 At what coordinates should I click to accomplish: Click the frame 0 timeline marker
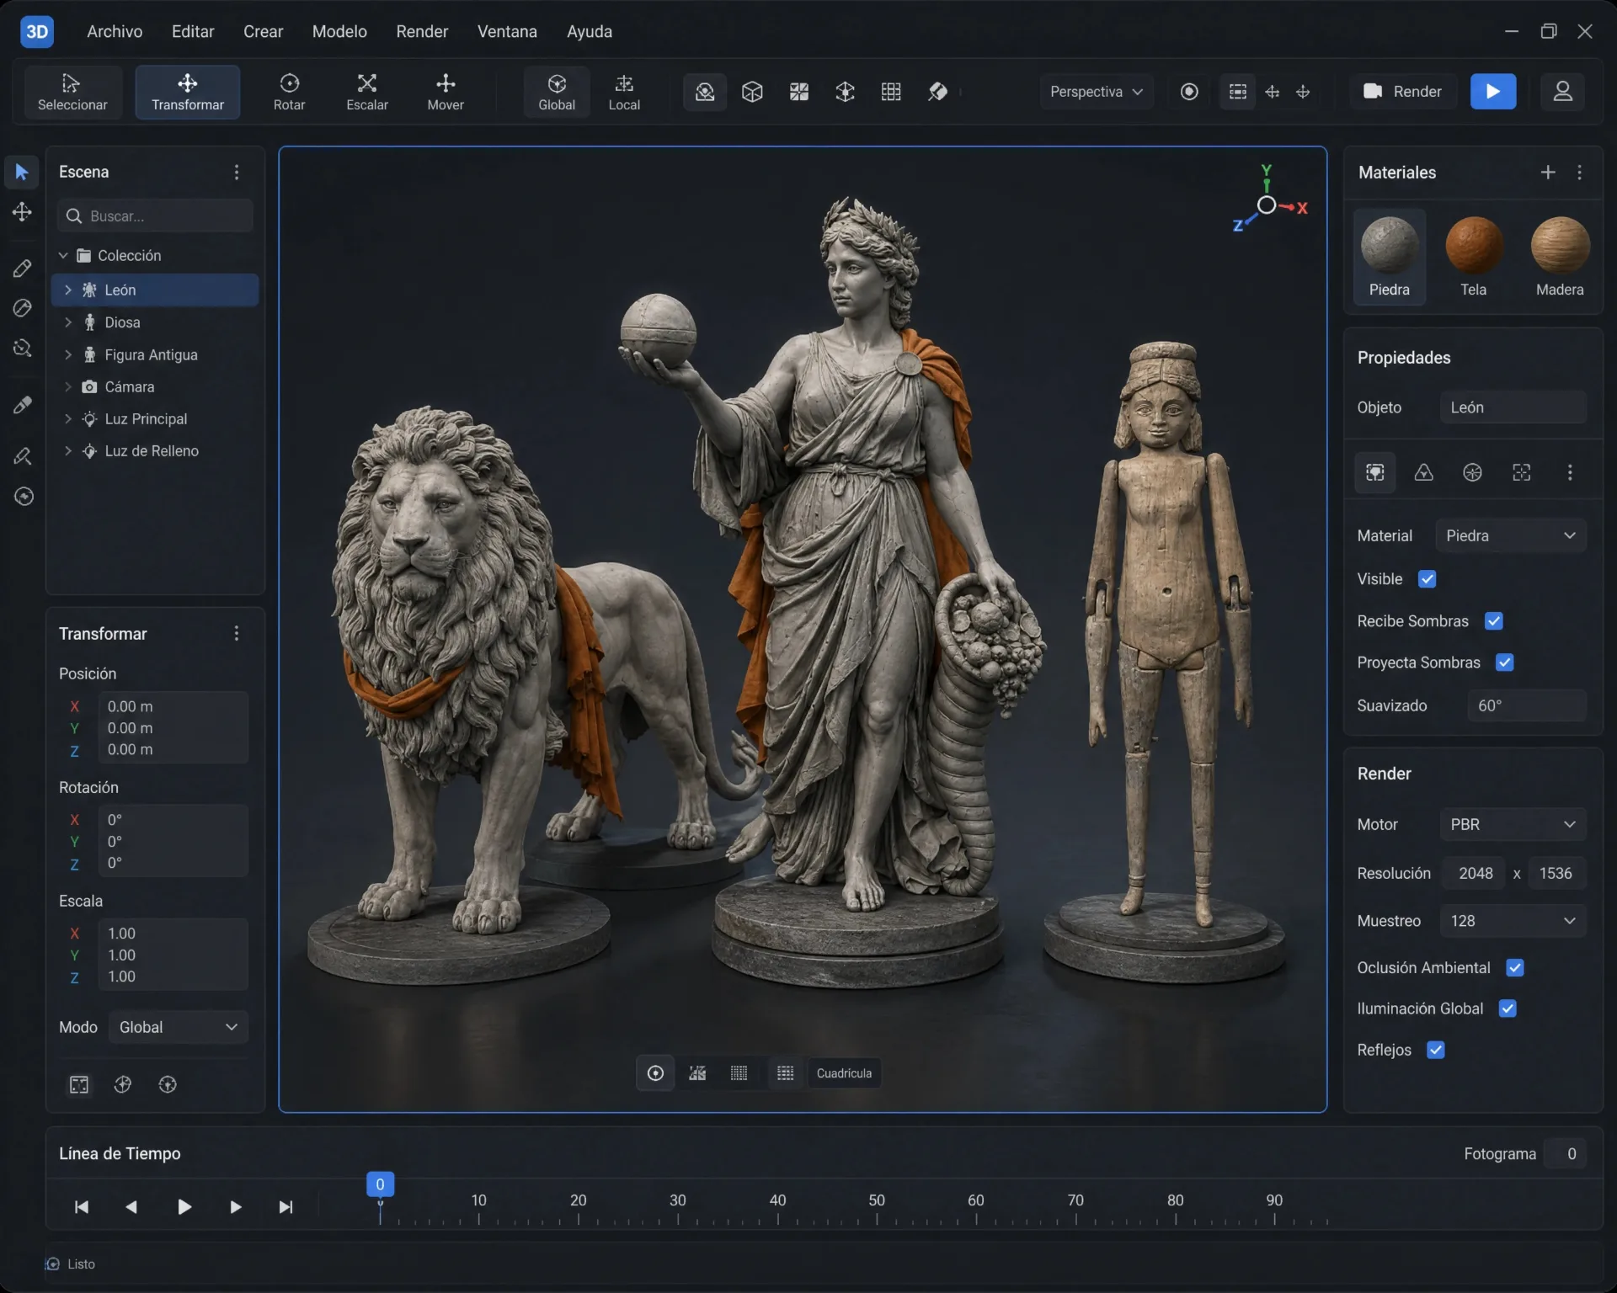click(380, 1184)
